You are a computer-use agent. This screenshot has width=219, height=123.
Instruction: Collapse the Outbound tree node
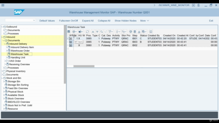coord(2,27)
